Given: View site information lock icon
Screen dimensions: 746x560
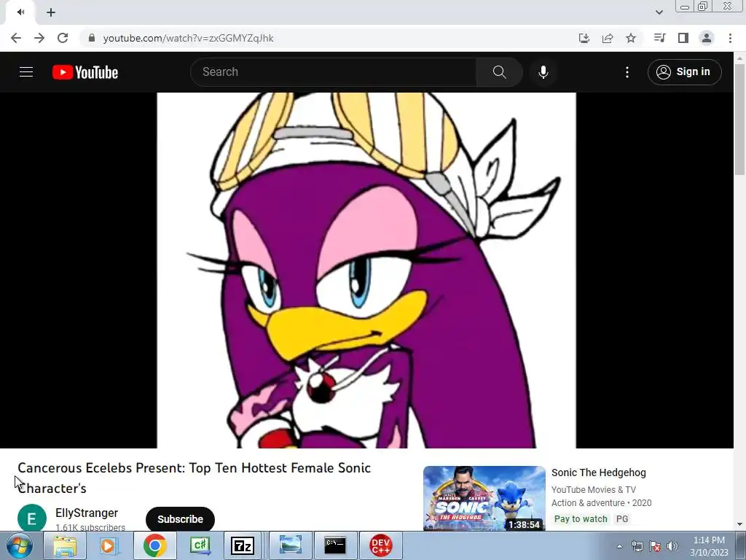Looking at the screenshot, I should coord(92,38).
